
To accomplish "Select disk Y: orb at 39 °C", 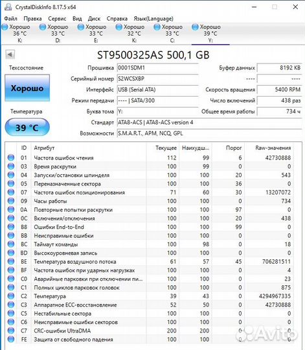I will tap(195, 27).
